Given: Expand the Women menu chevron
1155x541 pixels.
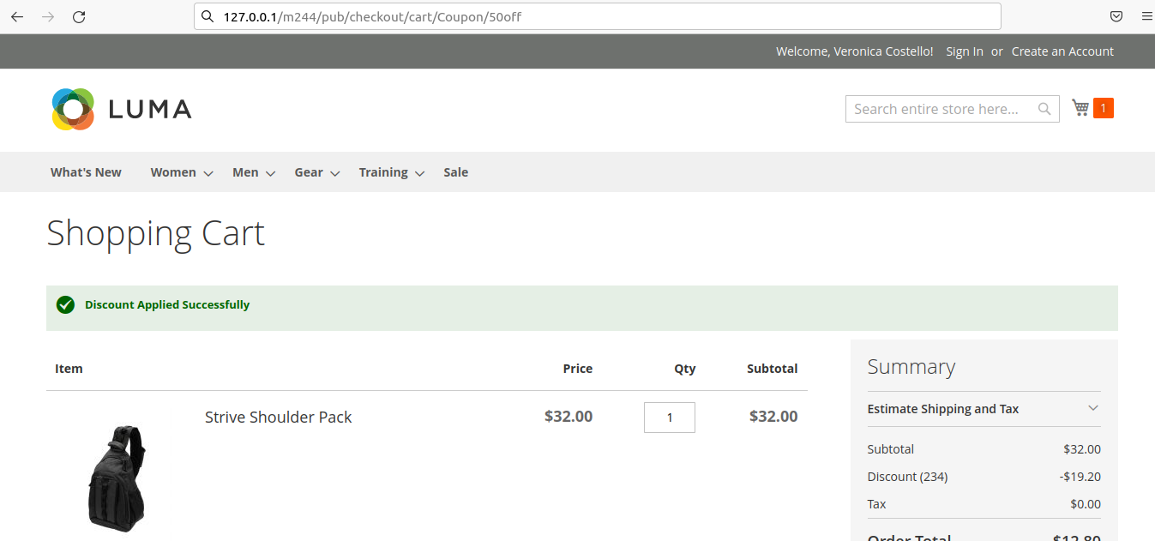Looking at the screenshot, I should pyautogui.click(x=208, y=173).
